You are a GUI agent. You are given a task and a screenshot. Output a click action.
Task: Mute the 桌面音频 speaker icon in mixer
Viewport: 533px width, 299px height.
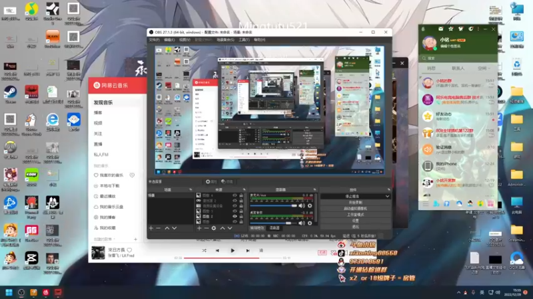pos(302,223)
